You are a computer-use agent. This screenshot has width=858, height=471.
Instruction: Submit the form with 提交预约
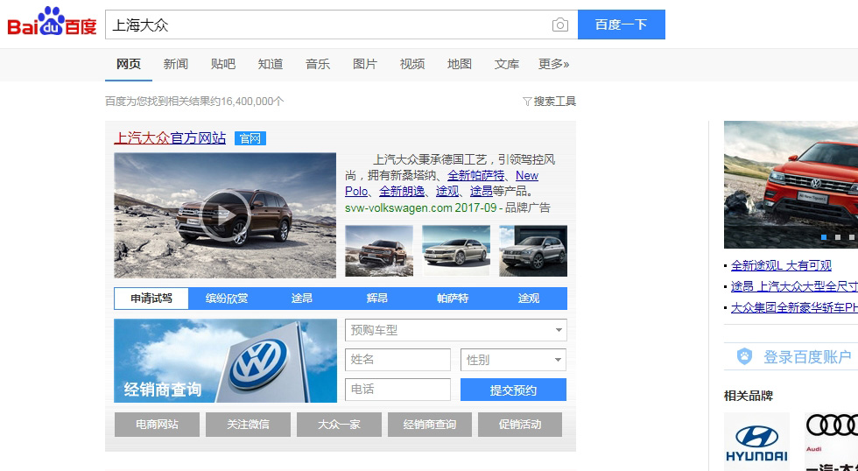tap(513, 390)
